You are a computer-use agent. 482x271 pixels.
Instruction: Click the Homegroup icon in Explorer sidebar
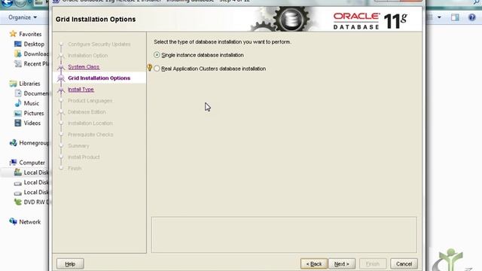click(x=14, y=142)
